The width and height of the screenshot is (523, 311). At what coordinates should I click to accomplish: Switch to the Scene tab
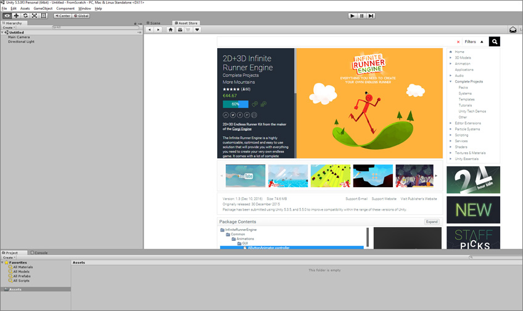tap(154, 23)
